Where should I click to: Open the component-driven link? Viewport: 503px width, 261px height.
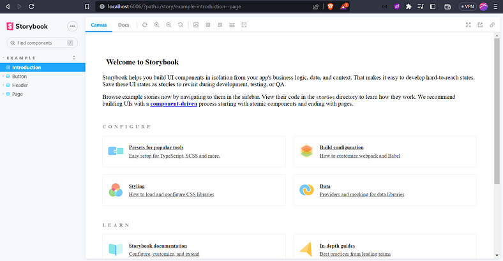point(174,104)
